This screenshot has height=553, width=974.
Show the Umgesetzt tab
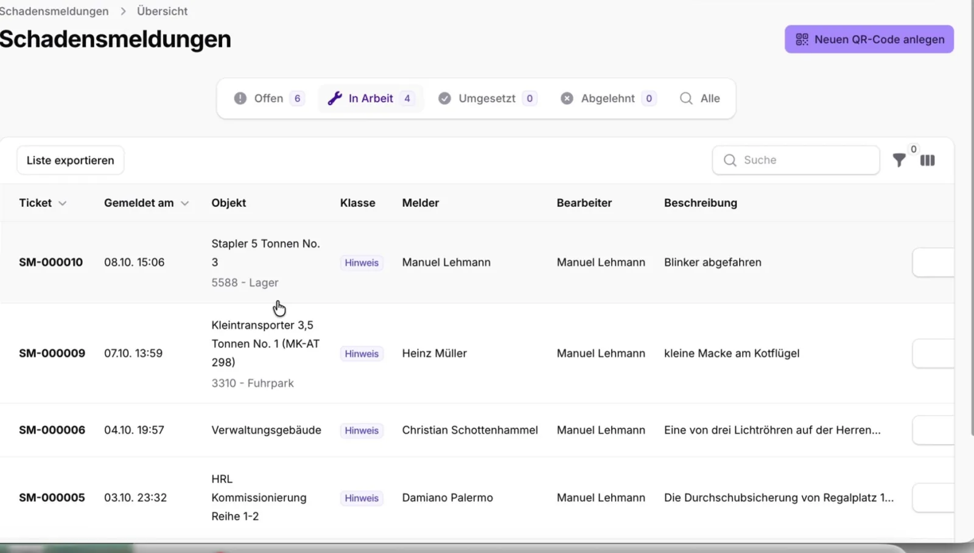[x=487, y=99]
